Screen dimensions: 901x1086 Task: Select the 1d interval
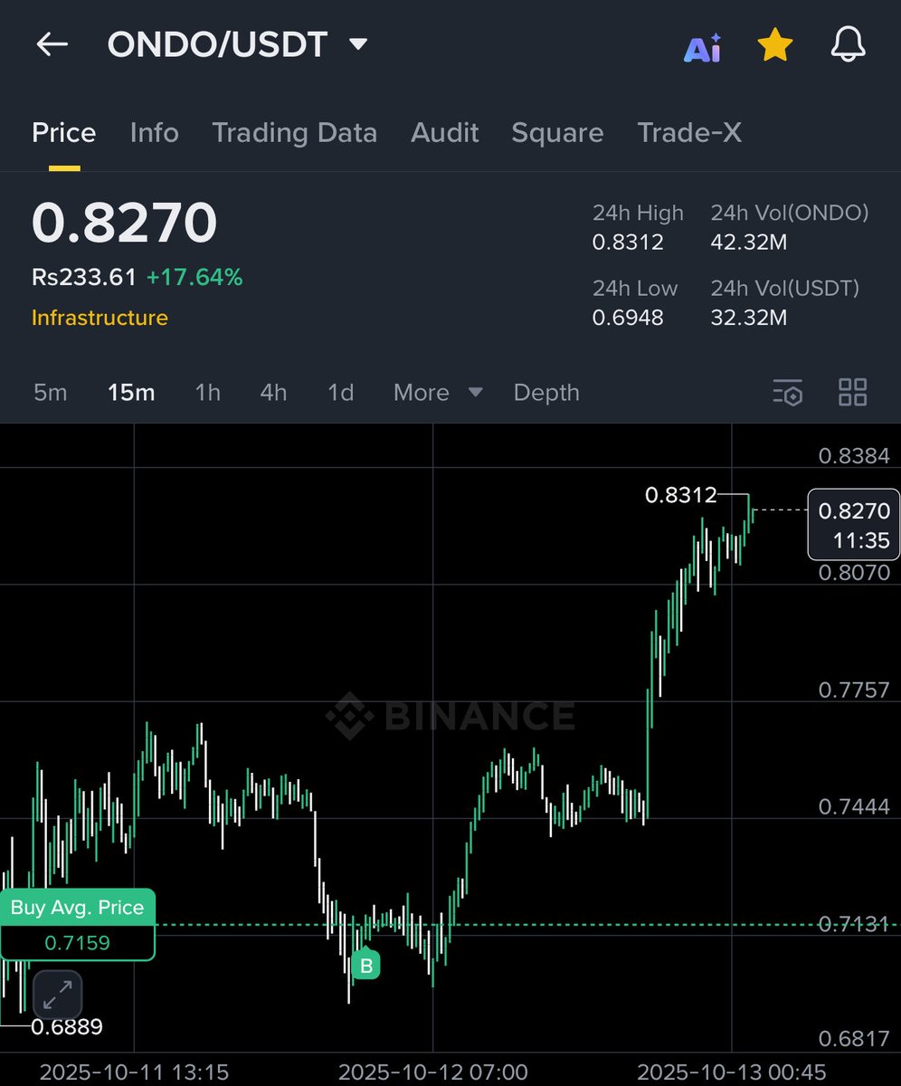pyautogui.click(x=341, y=393)
